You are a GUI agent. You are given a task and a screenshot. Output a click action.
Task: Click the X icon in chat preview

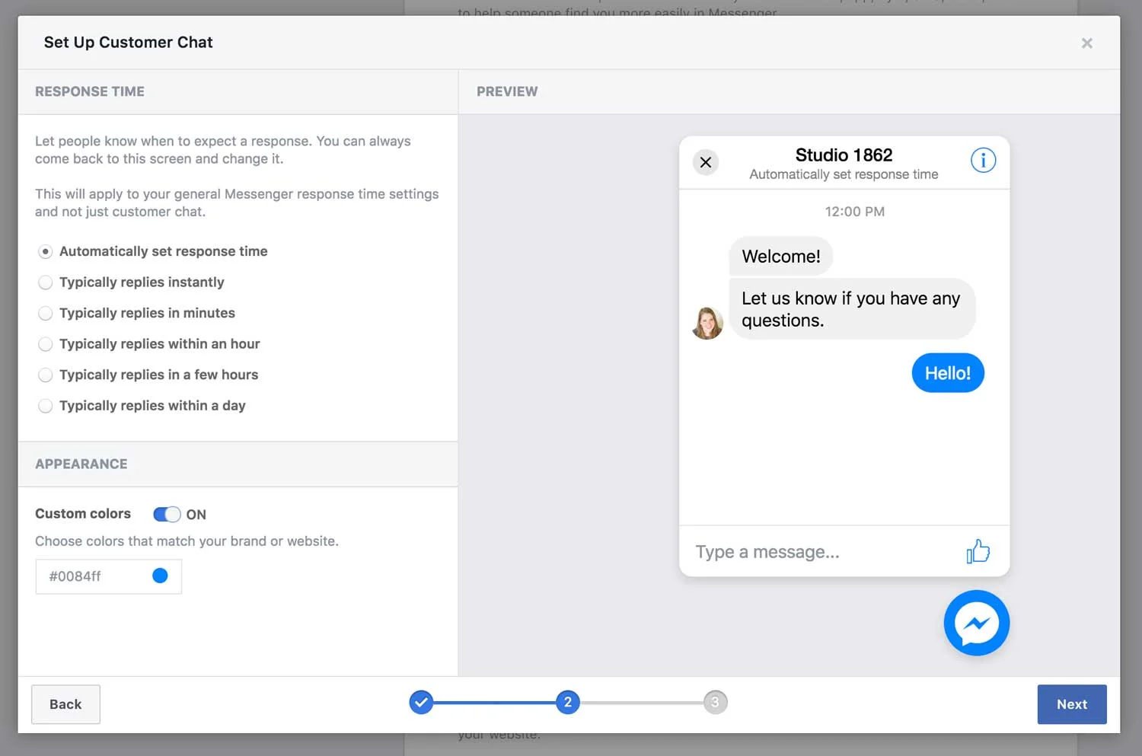coord(706,162)
